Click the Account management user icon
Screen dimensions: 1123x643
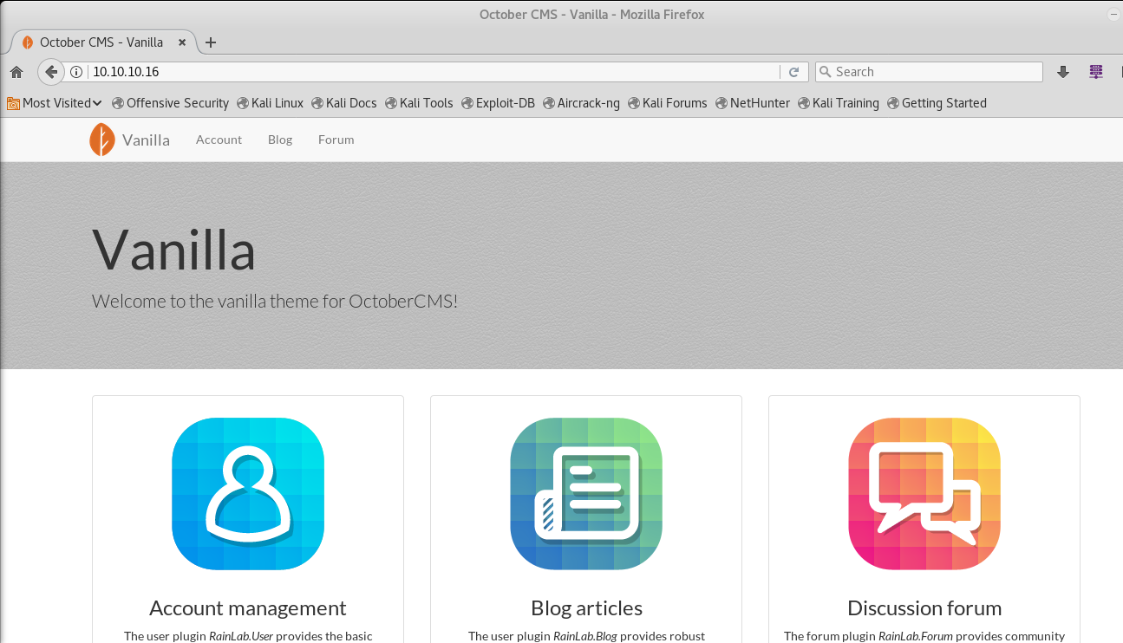[x=248, y=494]
